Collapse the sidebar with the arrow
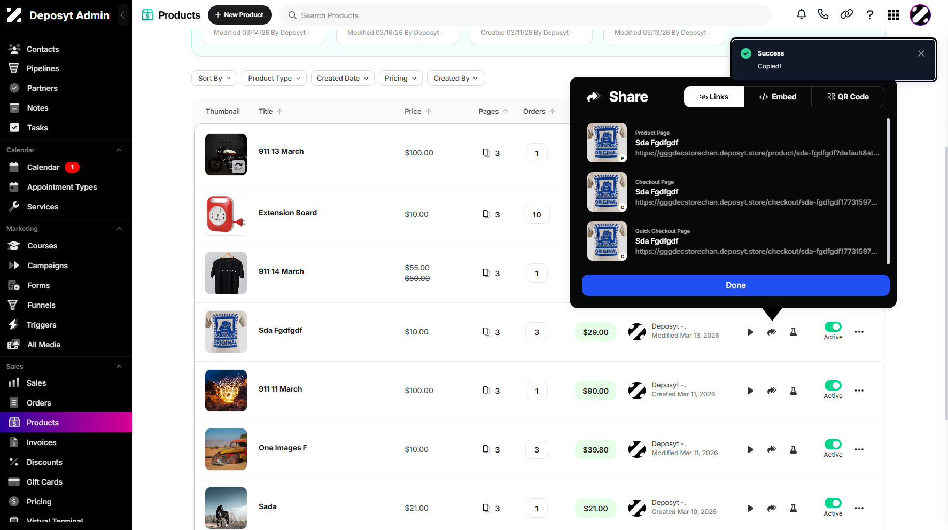This screenshot has width=948, height=530. [x=123, y=15]
